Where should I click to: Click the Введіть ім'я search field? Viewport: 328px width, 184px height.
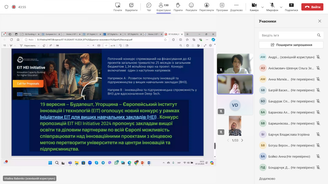pyautogui.click(x=291, y=35)
